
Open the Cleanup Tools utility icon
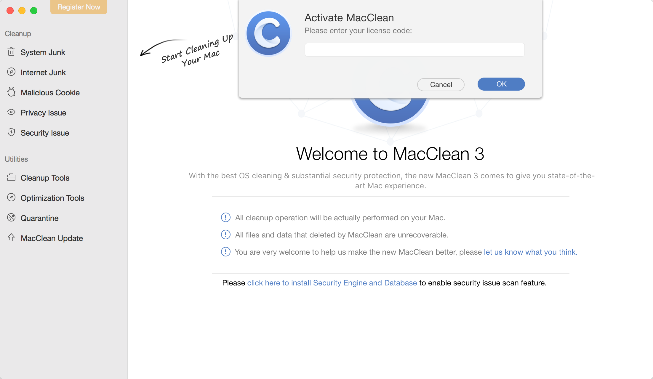coord(12,178)
